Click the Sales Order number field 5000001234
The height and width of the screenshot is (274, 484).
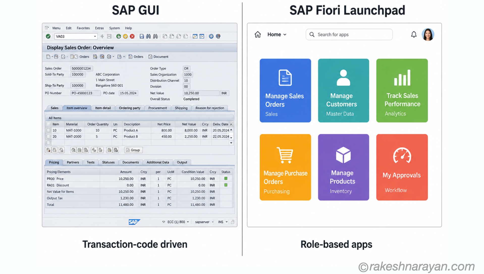[x=82, y=68]
